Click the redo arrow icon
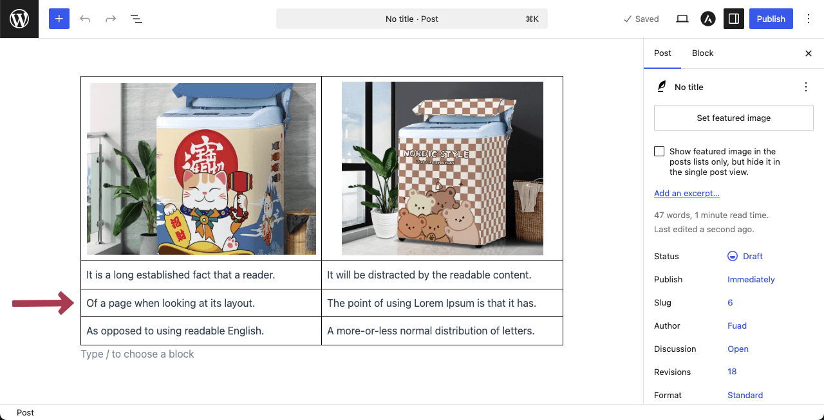The height and width of the screenshot is (420, 824). point(111,19)
